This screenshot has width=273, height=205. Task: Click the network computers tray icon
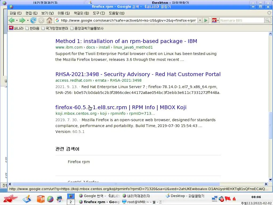coord(215,199)
